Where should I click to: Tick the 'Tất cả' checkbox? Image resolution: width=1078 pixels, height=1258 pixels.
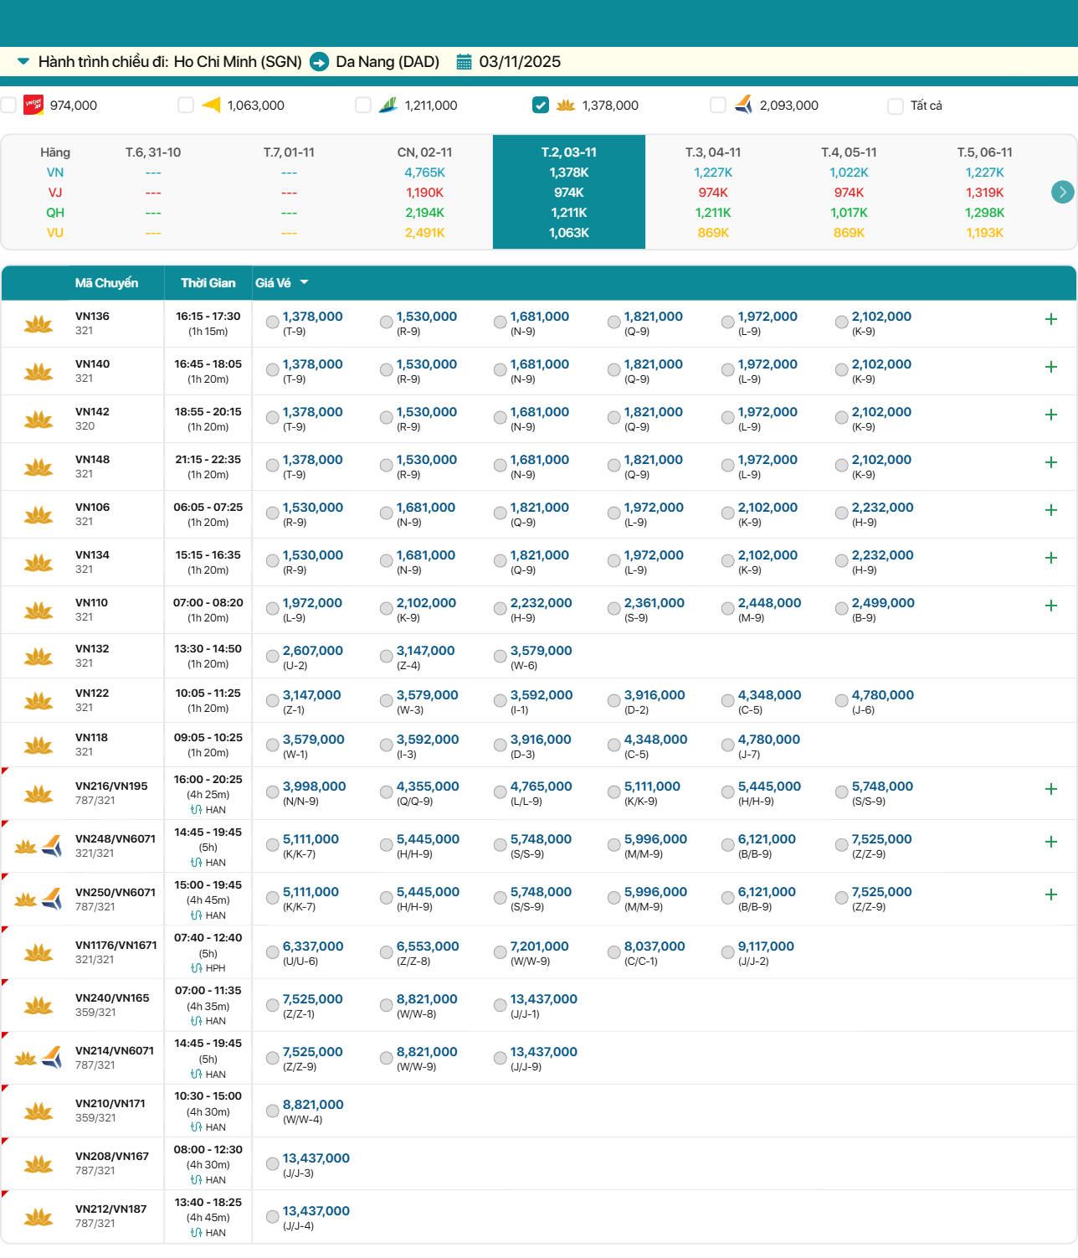click(x=896, y=106)
